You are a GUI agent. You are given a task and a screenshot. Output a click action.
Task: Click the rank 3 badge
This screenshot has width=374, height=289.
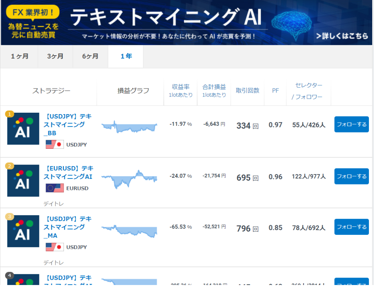pyautogui.click(x=9, y=217)
